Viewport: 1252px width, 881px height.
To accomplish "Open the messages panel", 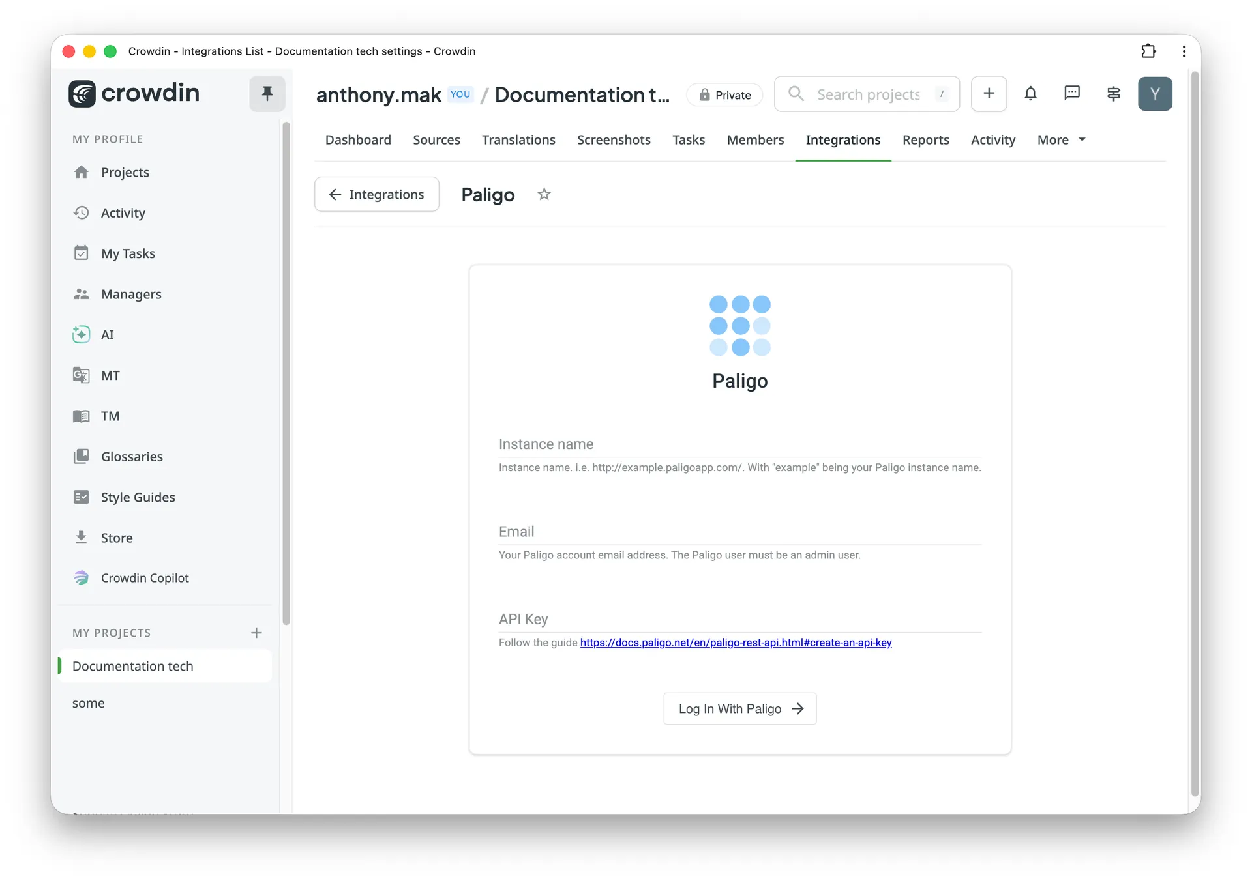I will click(1072, 93).
